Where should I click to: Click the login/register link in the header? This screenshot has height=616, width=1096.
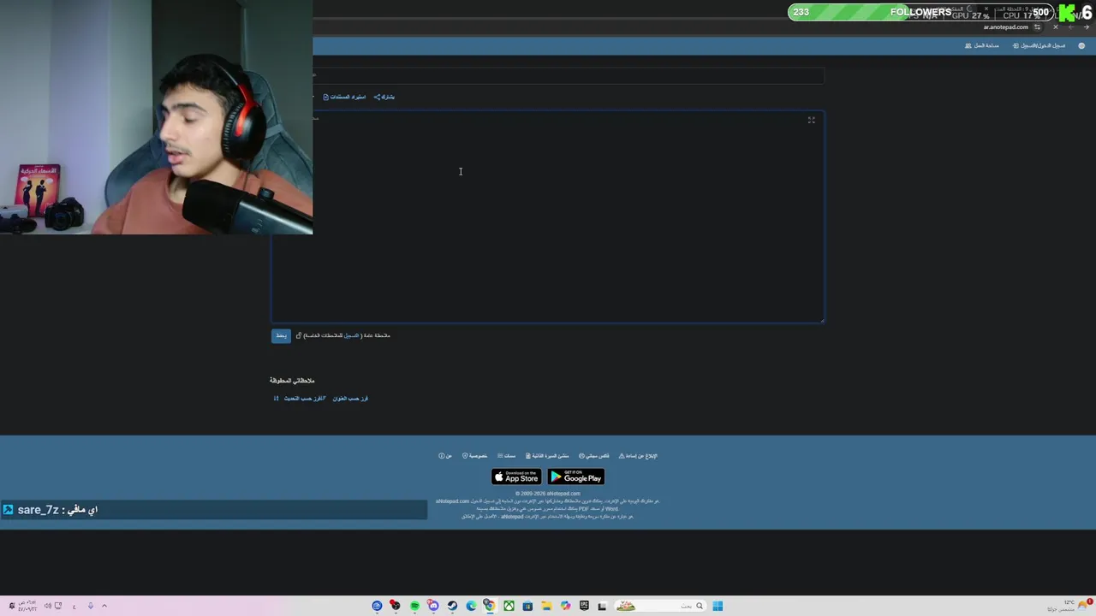point(1039,45)
